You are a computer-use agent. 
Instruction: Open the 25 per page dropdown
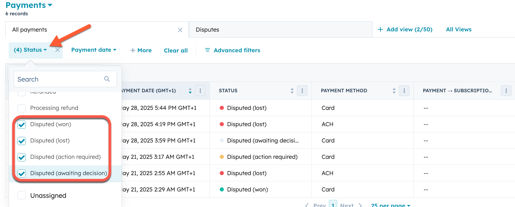coord(391,205)
